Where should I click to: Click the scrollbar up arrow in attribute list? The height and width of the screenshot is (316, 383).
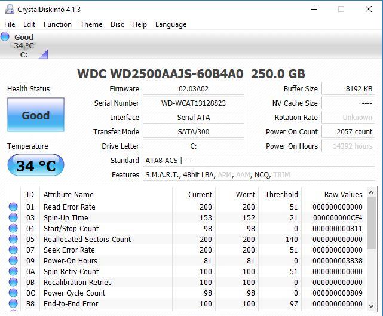371,193
